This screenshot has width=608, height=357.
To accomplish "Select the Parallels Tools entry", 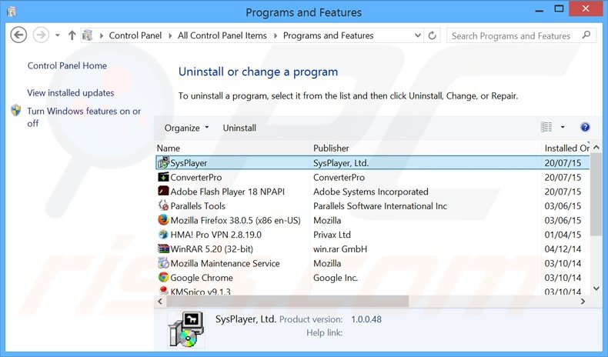I will 198,206.
